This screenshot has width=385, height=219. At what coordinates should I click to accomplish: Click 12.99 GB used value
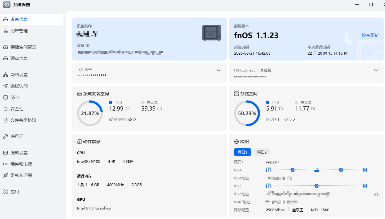pyautogui.click(x=120, y=108)
